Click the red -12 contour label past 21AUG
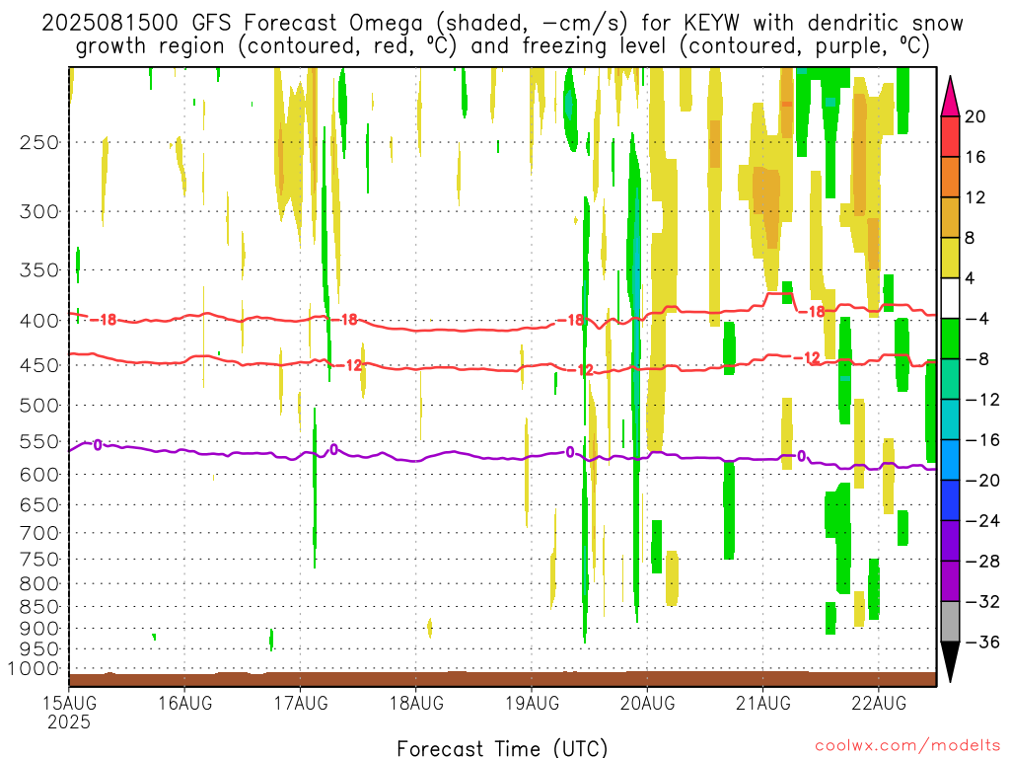 tap(807, 357)
